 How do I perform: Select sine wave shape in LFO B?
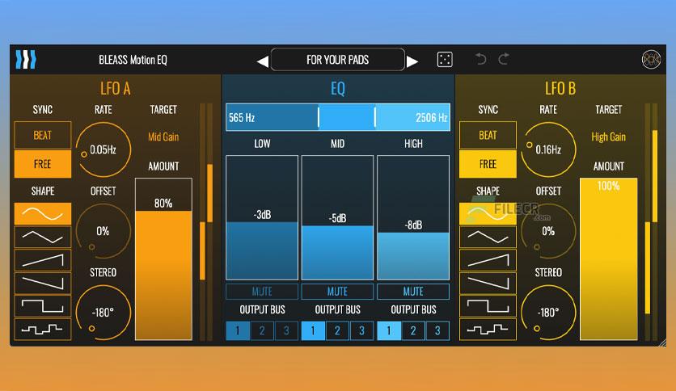(488, 213)
